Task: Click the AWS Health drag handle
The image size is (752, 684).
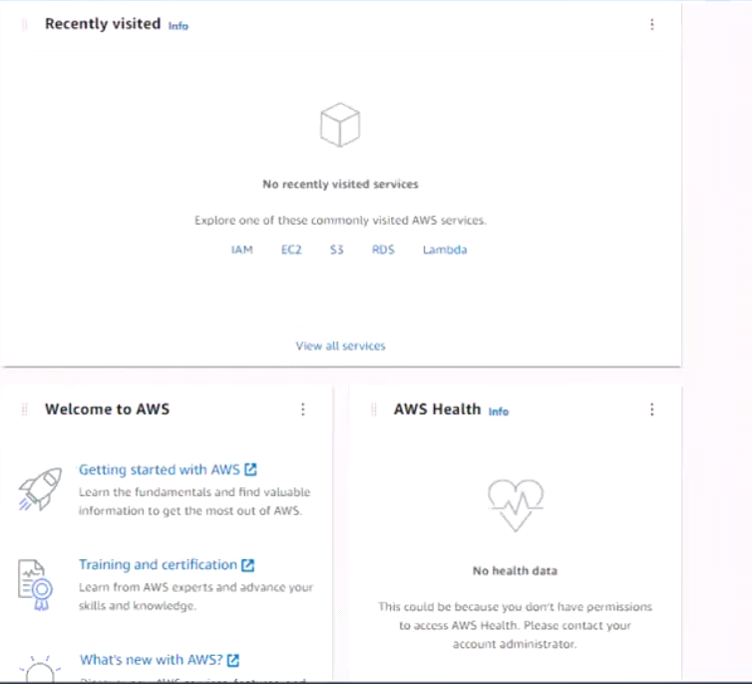Action: tap(373, 409)
